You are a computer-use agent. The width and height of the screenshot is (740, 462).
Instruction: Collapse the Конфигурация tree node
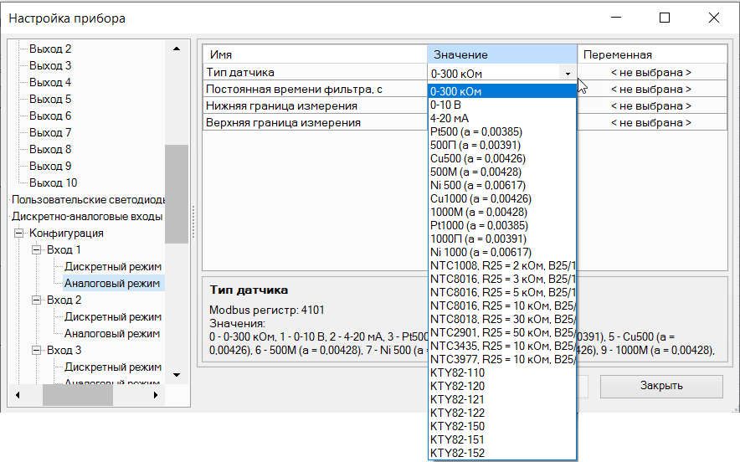(18, 233)
